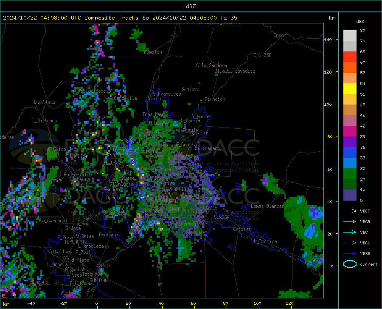The image size is (382, 309).
Task: Click the MENDOZA city label
Action: (113, 156)
